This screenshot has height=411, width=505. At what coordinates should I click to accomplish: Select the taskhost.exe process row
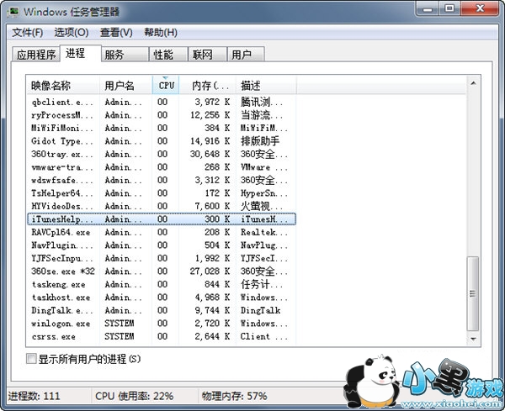[161, 298]
